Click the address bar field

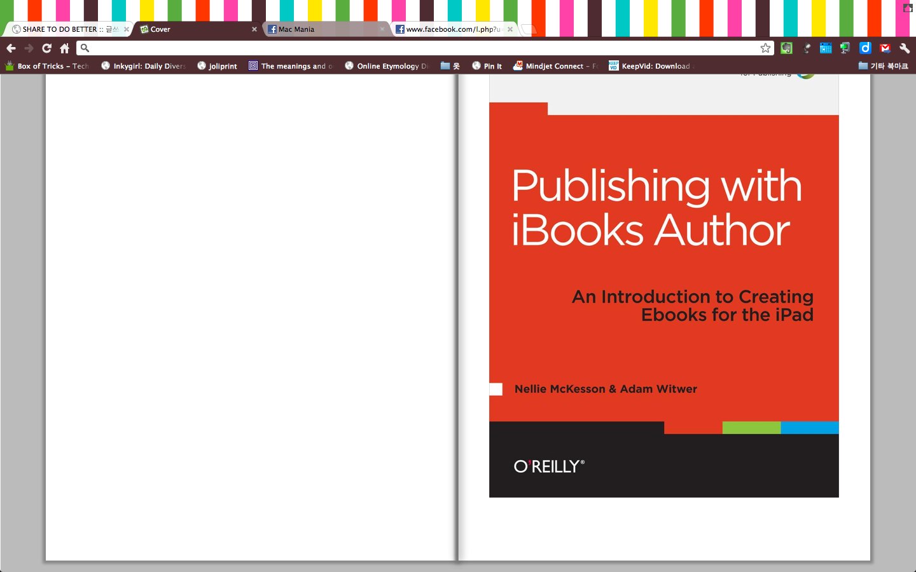pyautogui.click(x=425, y=48)
